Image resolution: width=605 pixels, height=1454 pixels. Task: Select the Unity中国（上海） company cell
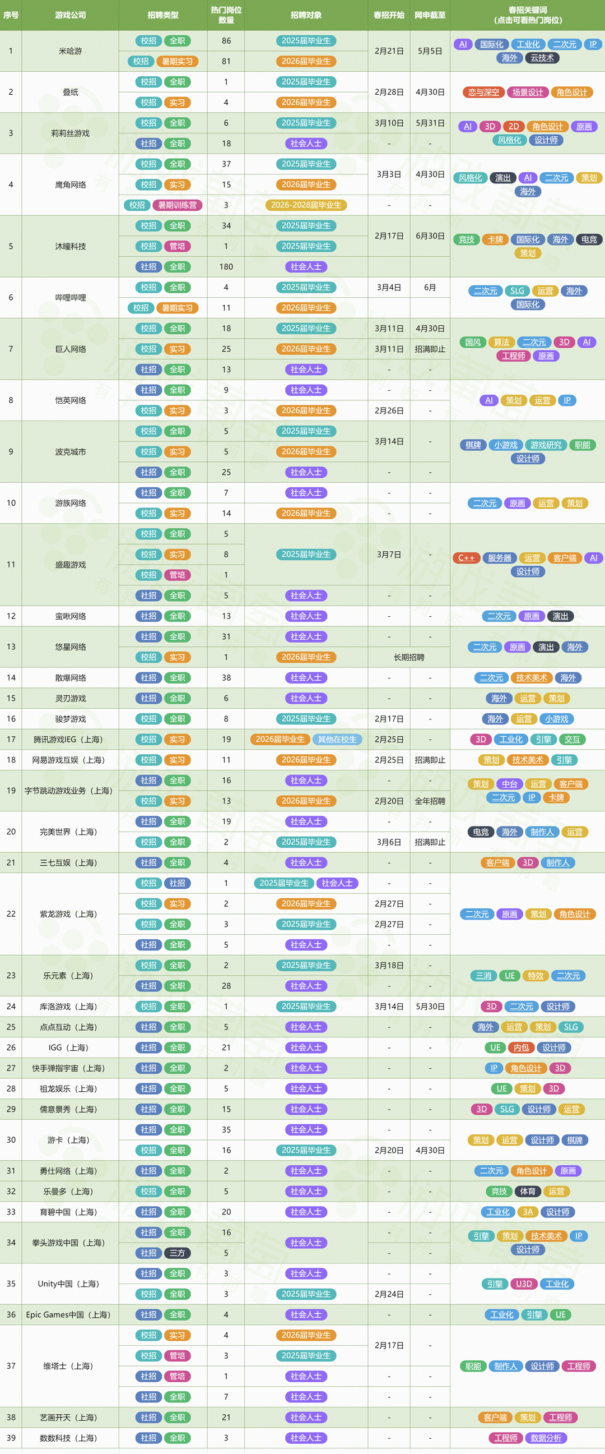[x=71, y=1284]
